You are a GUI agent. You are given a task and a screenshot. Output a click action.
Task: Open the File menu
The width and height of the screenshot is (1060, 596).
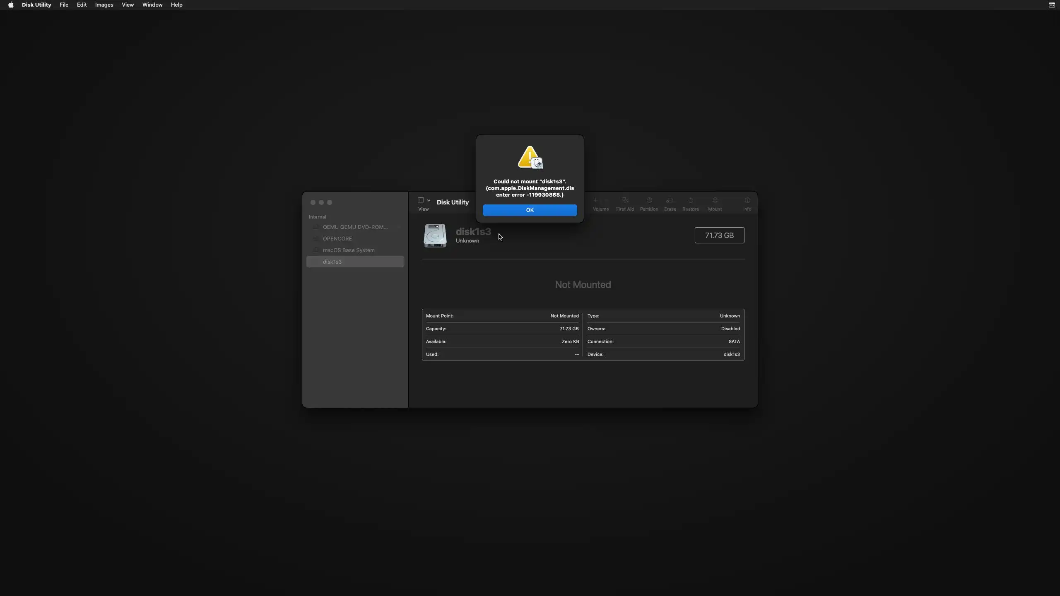[x=64, y=5]
